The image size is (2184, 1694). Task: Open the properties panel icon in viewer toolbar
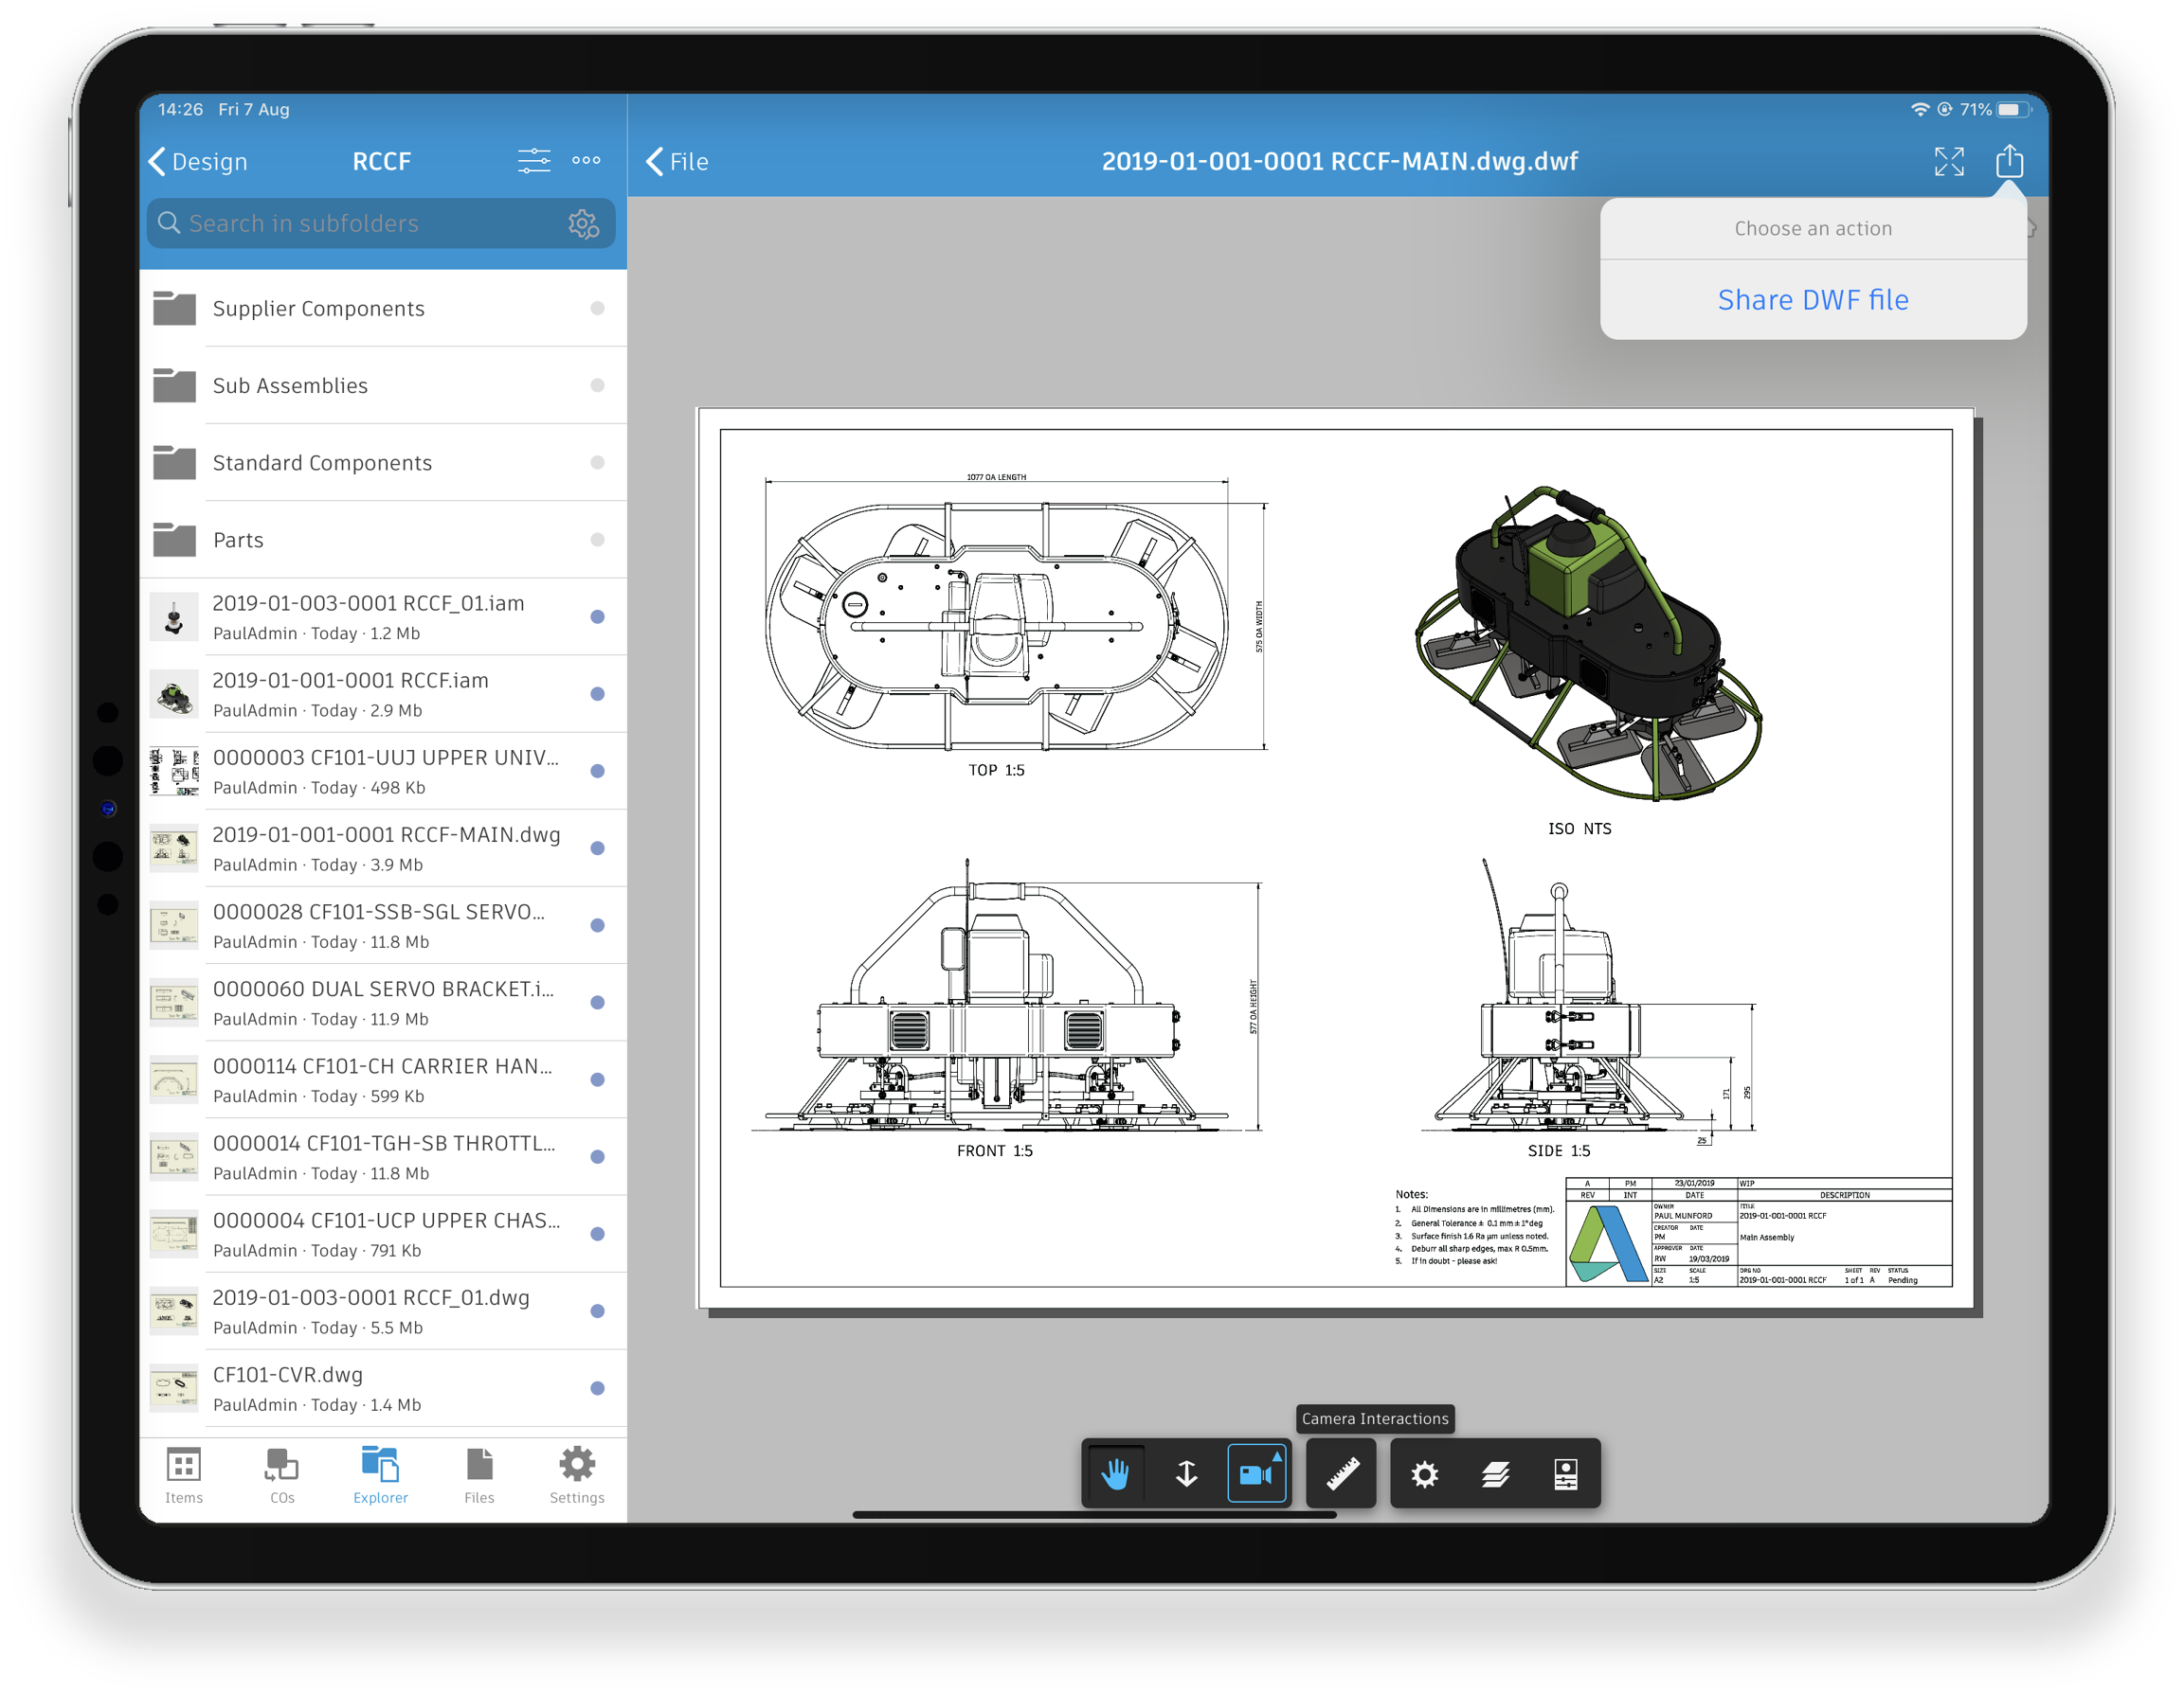pyautogui.click(x=1566, y=1473)
